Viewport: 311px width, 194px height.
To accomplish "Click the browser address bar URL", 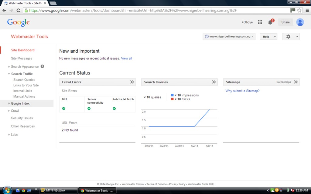I will [x=133, y=11].
